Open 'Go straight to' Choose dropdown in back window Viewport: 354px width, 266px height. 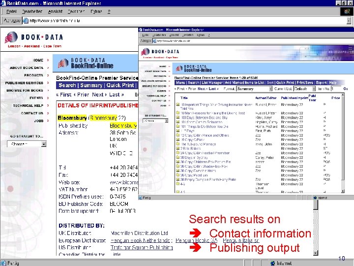pos(27,144)
